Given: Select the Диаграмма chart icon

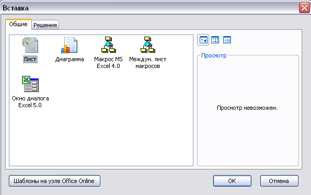Looking at the screenshot, I should [69, 45].
